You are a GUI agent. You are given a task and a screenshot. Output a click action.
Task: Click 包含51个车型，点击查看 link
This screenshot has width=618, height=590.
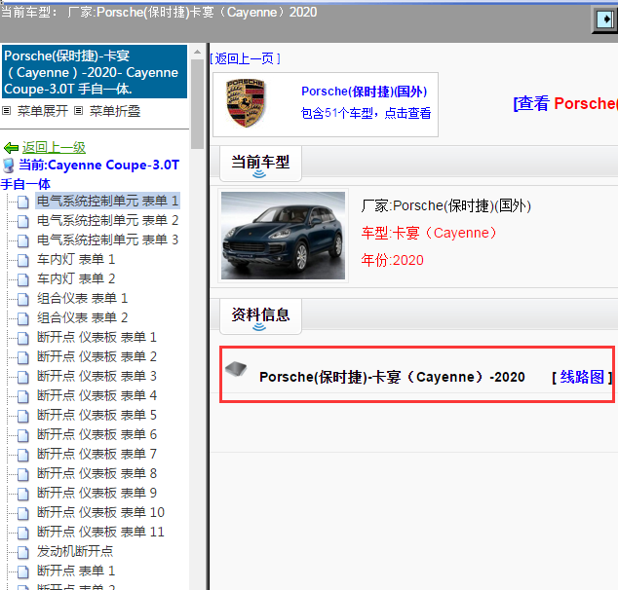coord(366,113)
